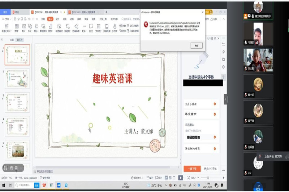Collapse the slide panel with double chevron
The image size is (289, 192).
point(2,40)
